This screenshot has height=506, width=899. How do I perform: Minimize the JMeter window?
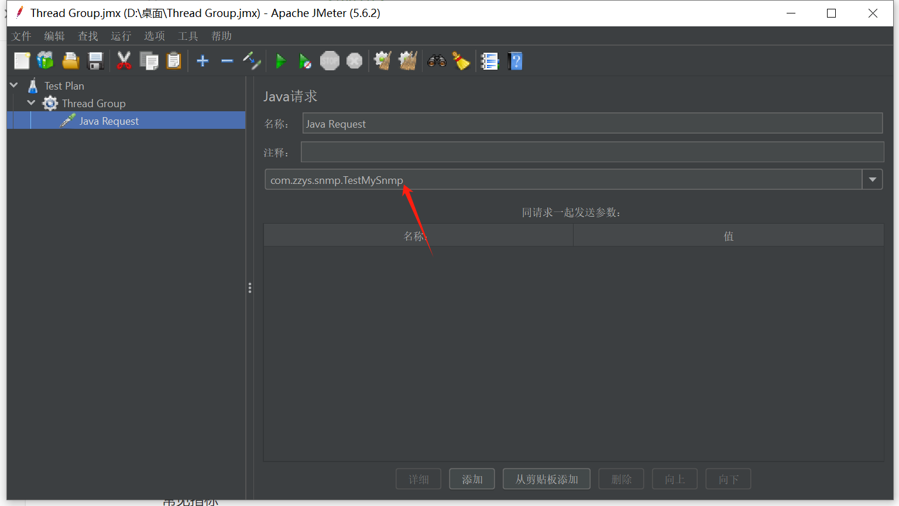coord(791,13)
